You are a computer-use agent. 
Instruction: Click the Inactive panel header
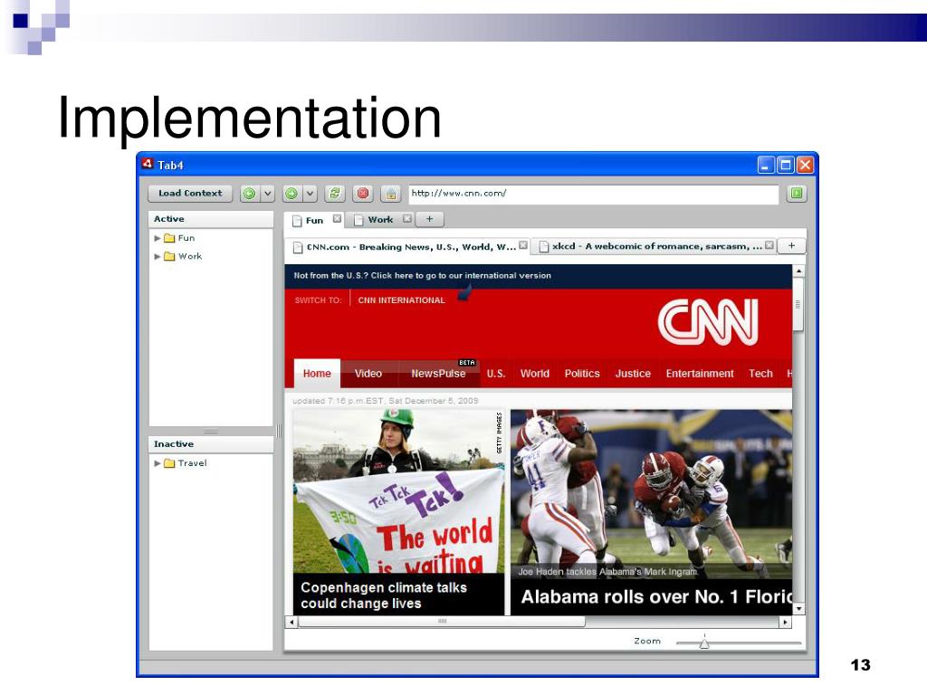point(211,444)
